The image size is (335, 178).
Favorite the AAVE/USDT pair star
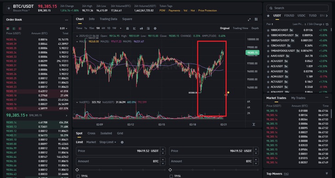[x=268, y=56]
